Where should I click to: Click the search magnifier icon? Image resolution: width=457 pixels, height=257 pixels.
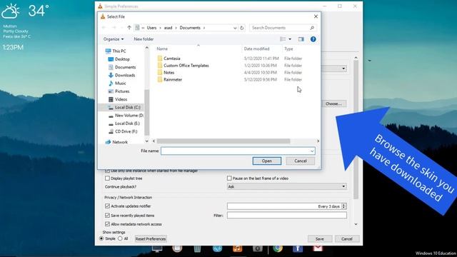[312, 28]
